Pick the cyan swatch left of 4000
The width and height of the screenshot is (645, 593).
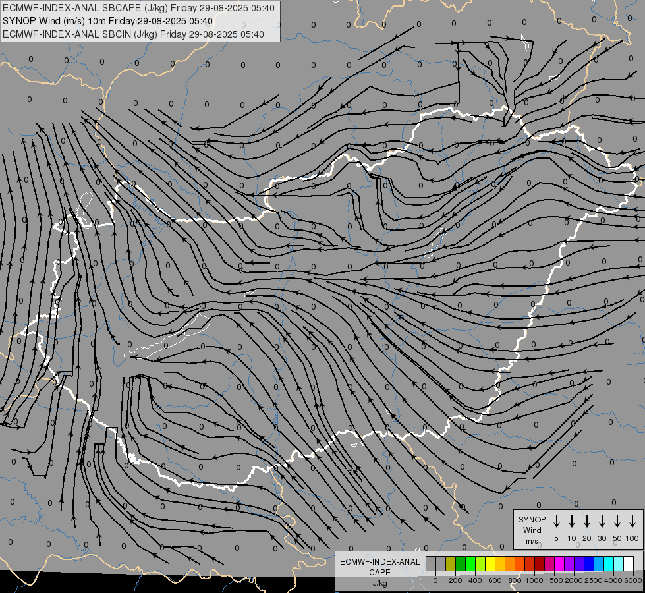609,563
